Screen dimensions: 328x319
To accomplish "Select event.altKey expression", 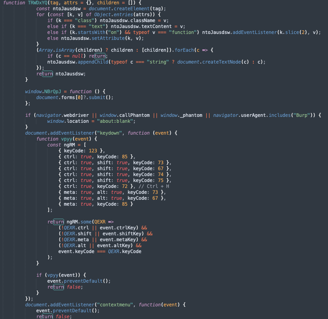I will click(113, 246).
